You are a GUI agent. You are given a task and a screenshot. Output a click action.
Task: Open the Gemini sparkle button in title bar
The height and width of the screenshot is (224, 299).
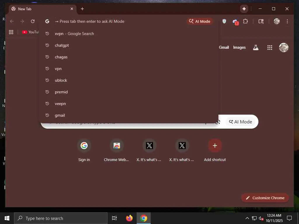244,9
